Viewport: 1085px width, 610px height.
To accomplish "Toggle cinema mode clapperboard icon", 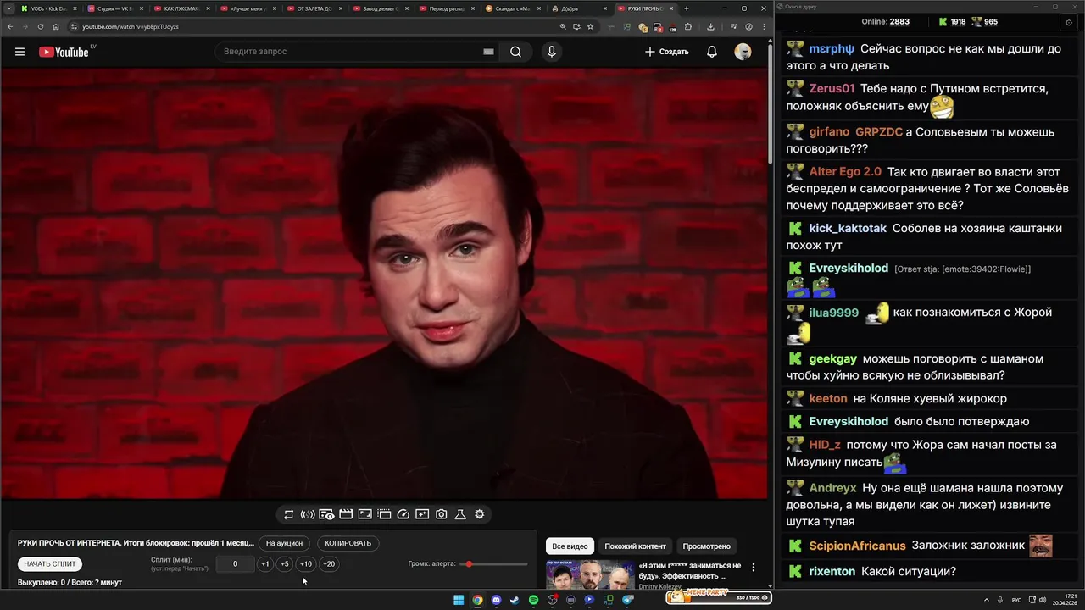I will coord(346,514).
